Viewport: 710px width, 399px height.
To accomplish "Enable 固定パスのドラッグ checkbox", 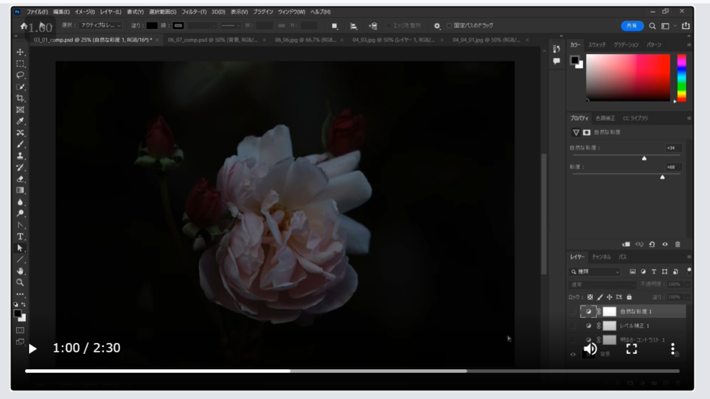I will point(449,26).
